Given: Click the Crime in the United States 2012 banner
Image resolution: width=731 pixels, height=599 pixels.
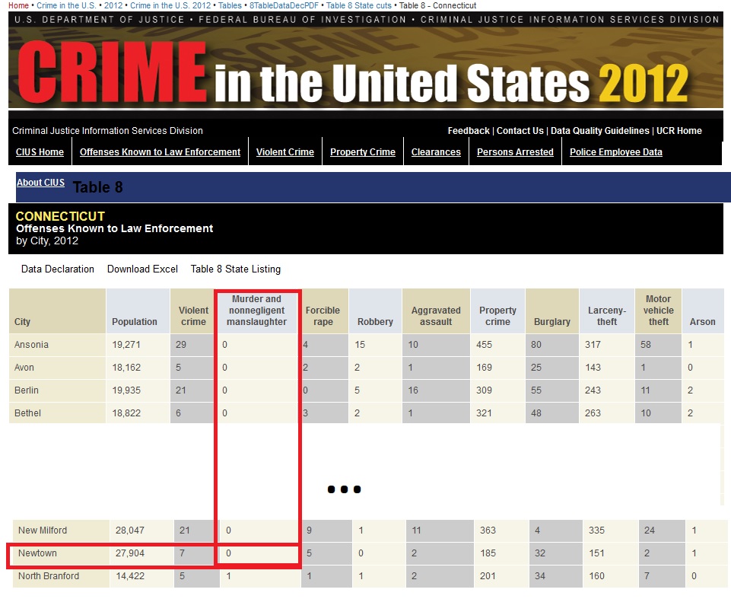Looking at the screenshot, I should (365, 66).
